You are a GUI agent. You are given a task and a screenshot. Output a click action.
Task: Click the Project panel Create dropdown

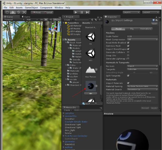click(x=68, y=20)
